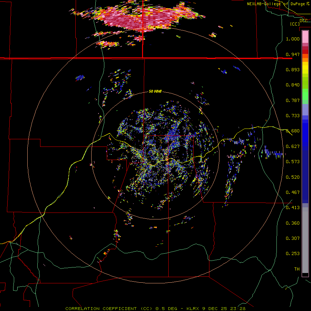Click the 0.520 legend label

pos(293,177)
